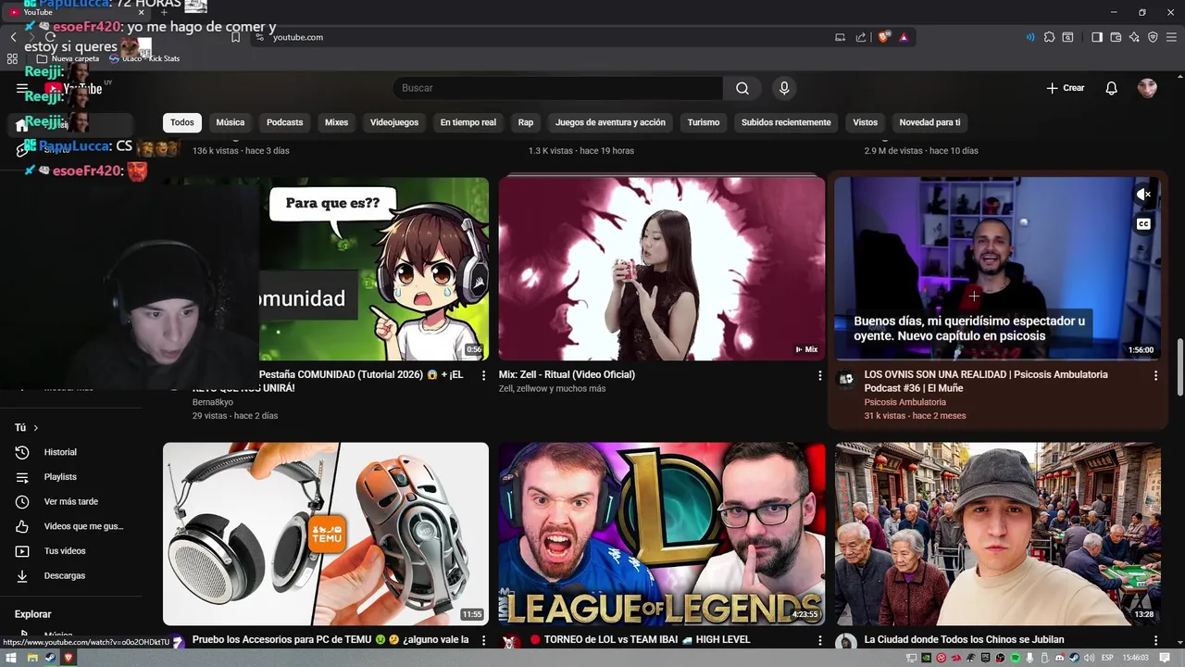The height and width of the screenshot is (667, 1185).
Task: Open TEMU headphones and mouse thumbnail
Action: pos(326,534)
